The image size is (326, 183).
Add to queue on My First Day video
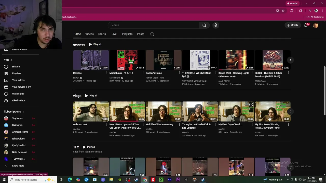[251, 110]
